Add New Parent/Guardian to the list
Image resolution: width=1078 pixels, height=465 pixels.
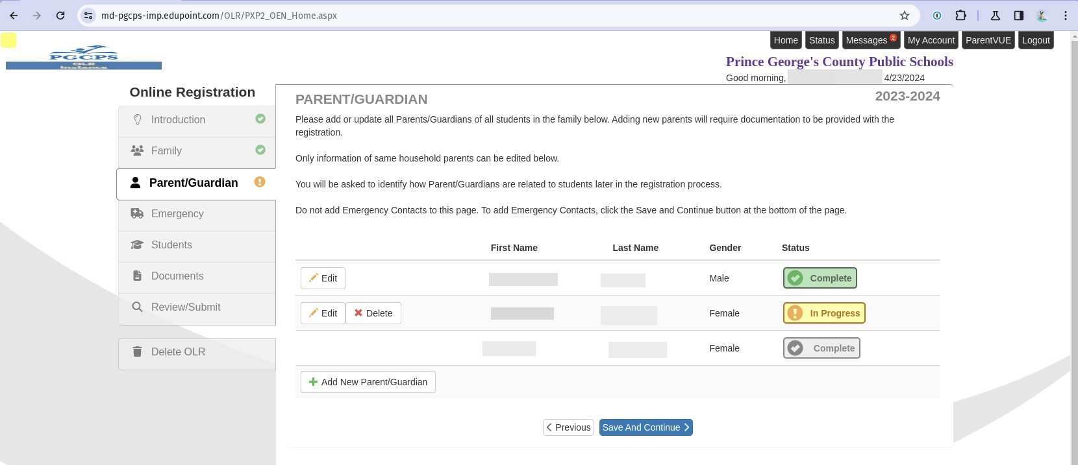368,381
